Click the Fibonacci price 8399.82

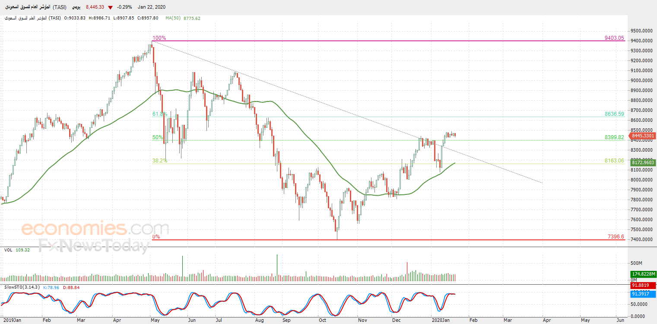point(615,137)
